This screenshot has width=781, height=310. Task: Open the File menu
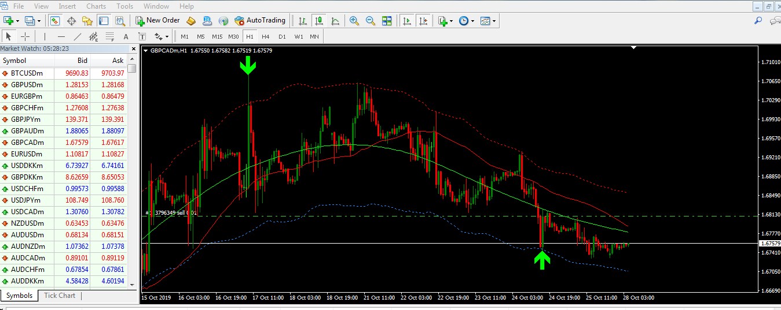(x=19, y=6)
